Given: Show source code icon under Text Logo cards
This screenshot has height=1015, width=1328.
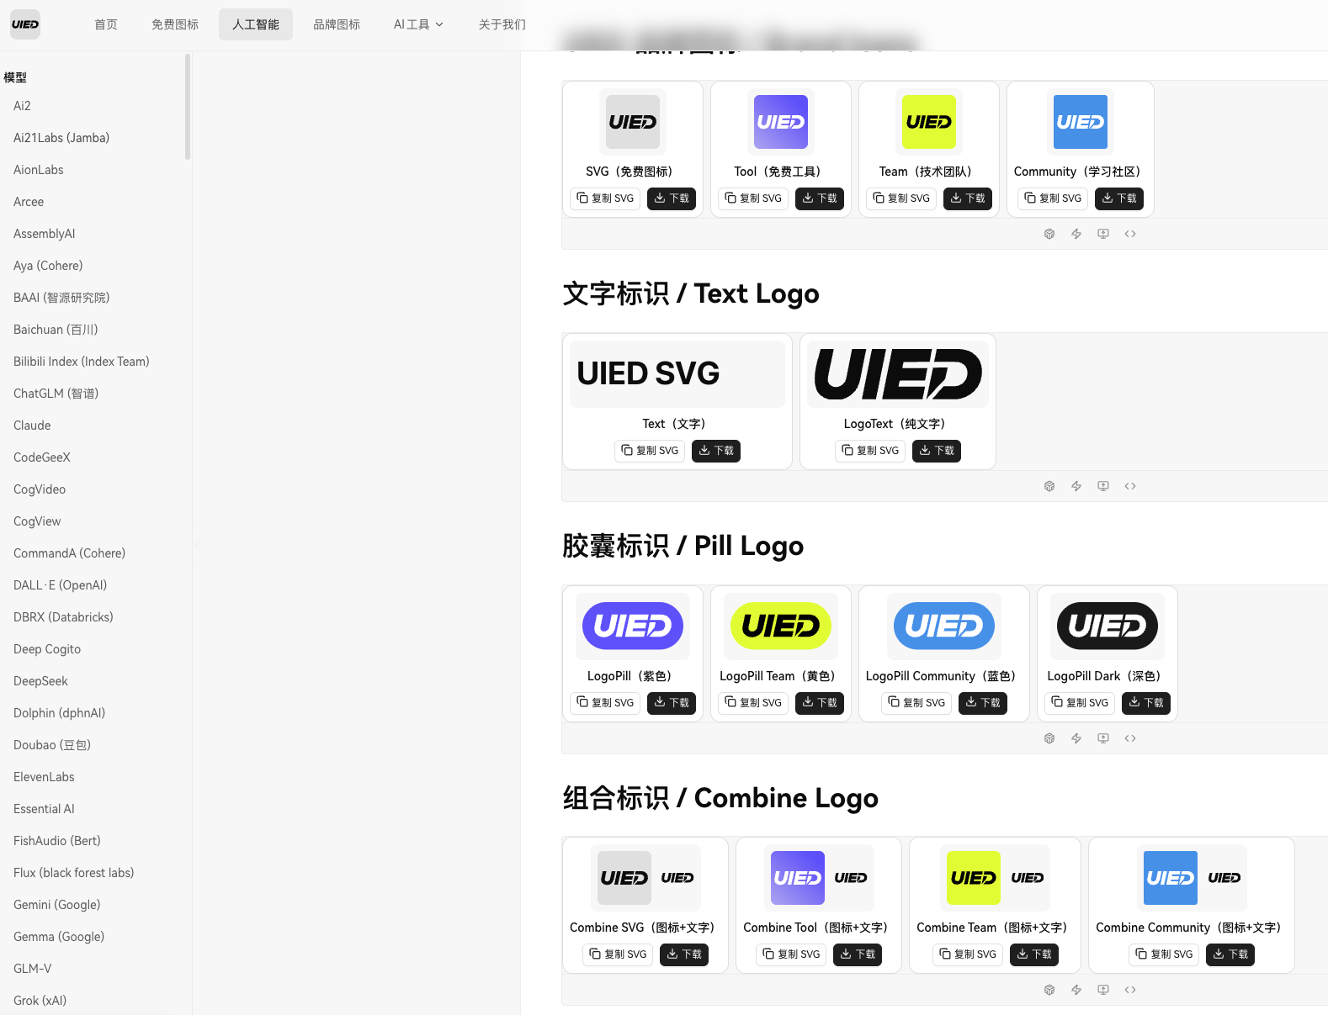Looking at the screenshot, I should pos(1130,486).
